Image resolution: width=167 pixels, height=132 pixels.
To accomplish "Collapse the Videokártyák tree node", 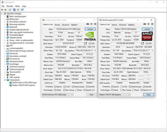I will tap(5, 80).
